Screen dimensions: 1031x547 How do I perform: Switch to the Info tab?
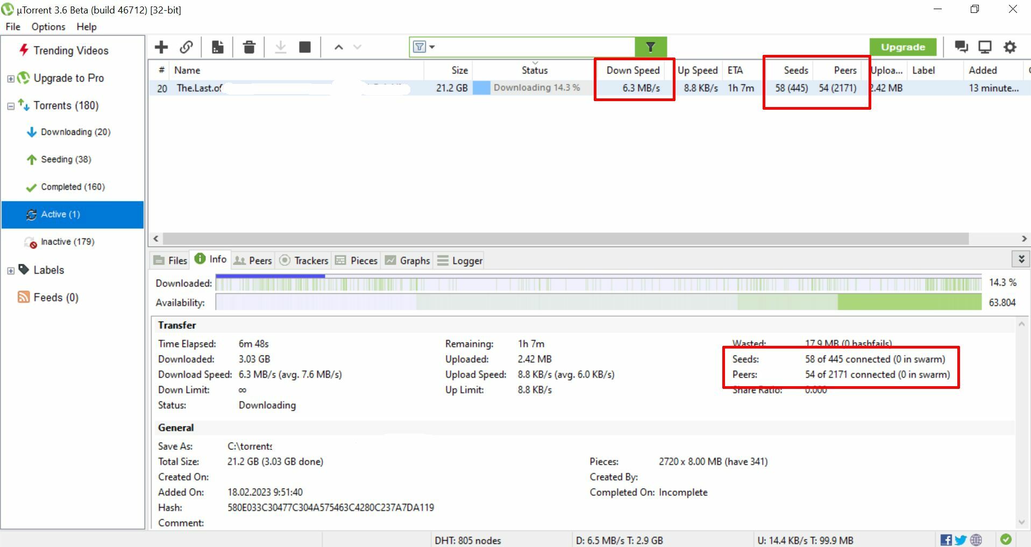[211, 259]
